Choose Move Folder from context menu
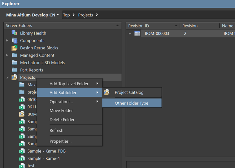 coord(70,111)
